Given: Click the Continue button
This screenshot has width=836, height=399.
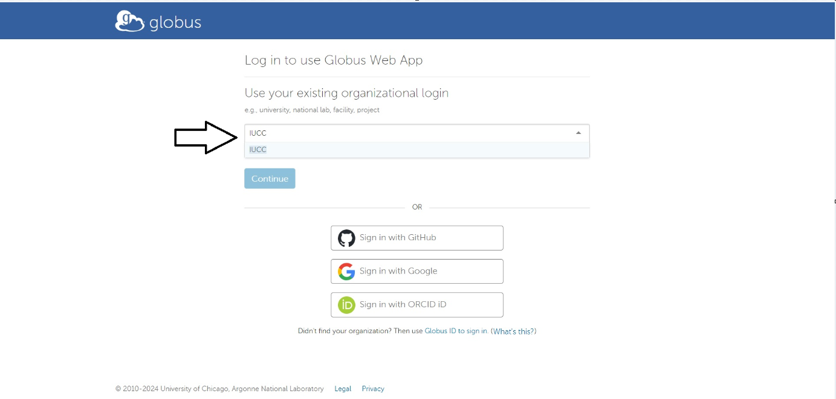Looking at the screenshot, I should point(270,179).
